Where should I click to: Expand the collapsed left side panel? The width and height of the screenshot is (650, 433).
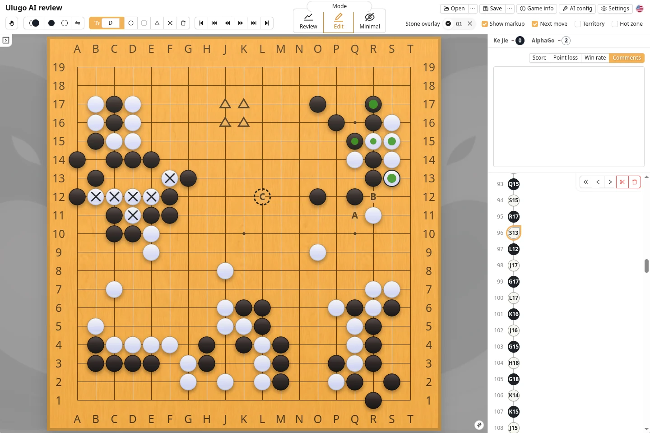[6, 40]
